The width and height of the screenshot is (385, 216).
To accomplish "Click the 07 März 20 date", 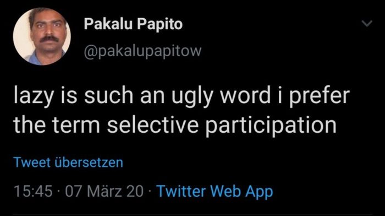I will click(x=104, y=191).
